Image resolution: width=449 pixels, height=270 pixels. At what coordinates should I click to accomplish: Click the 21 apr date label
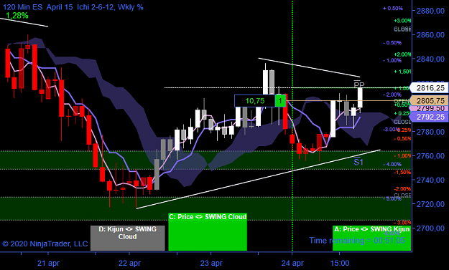[x=48, y=263]
